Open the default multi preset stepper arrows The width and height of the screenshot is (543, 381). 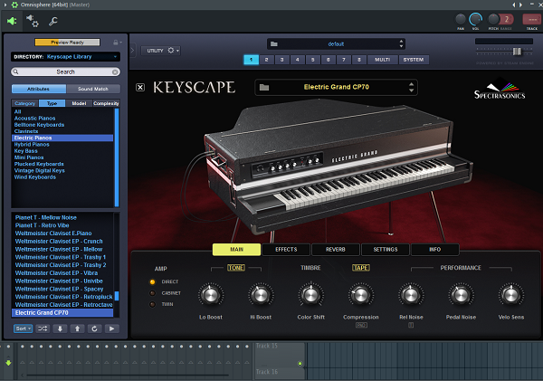(x=401, y=44)
